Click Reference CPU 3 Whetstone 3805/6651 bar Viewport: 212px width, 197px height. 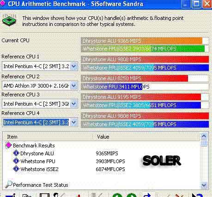pyautogui.click(x=145, y=105)
